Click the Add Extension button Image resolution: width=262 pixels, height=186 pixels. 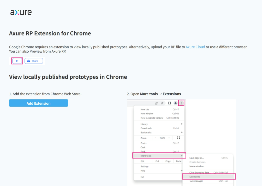click(38, 103)
